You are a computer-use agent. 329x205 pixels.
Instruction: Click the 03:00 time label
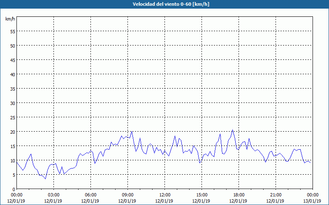53,195
